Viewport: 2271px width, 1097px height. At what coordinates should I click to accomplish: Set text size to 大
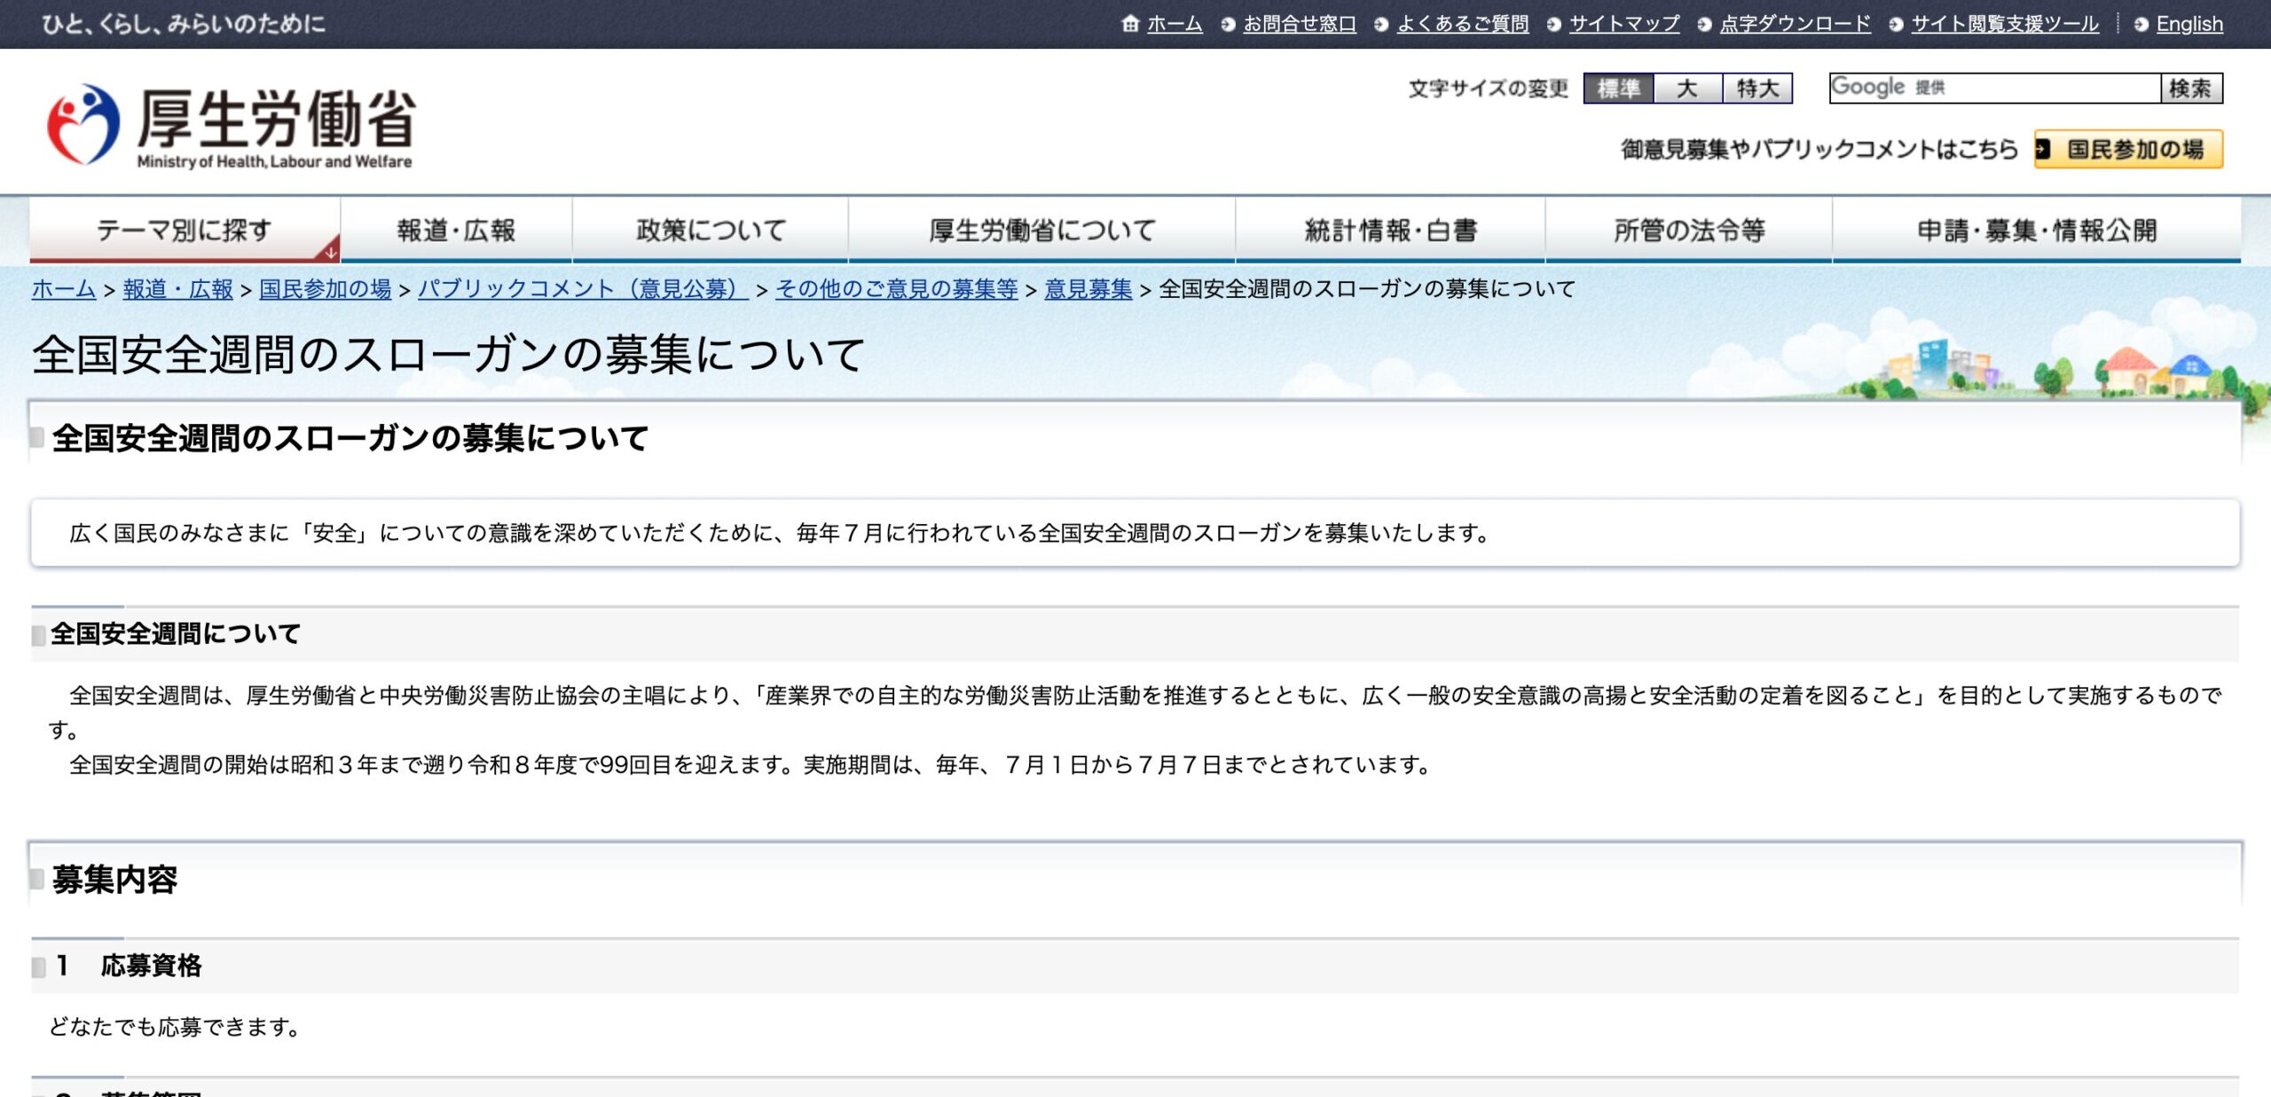point(1687,89)
